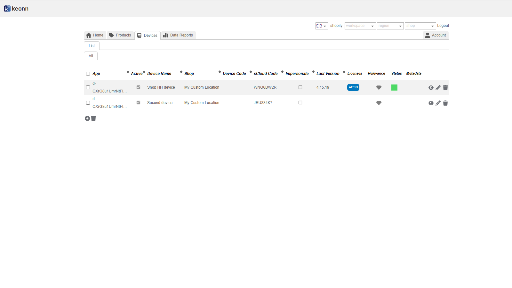Viewport: 512px width, 288px height.
Task: View details of Shop HH device
Action: [431, 88]
